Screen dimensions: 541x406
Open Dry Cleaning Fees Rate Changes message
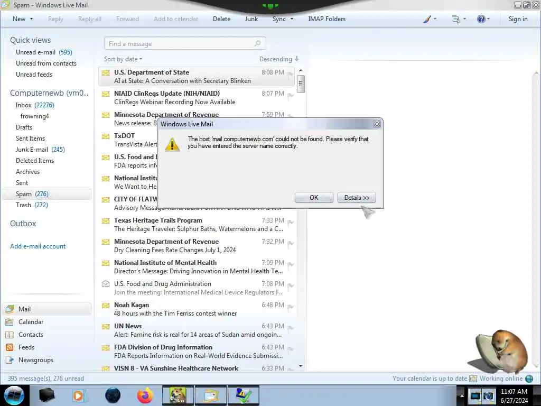pyautogui.click(x=197, y=245)
